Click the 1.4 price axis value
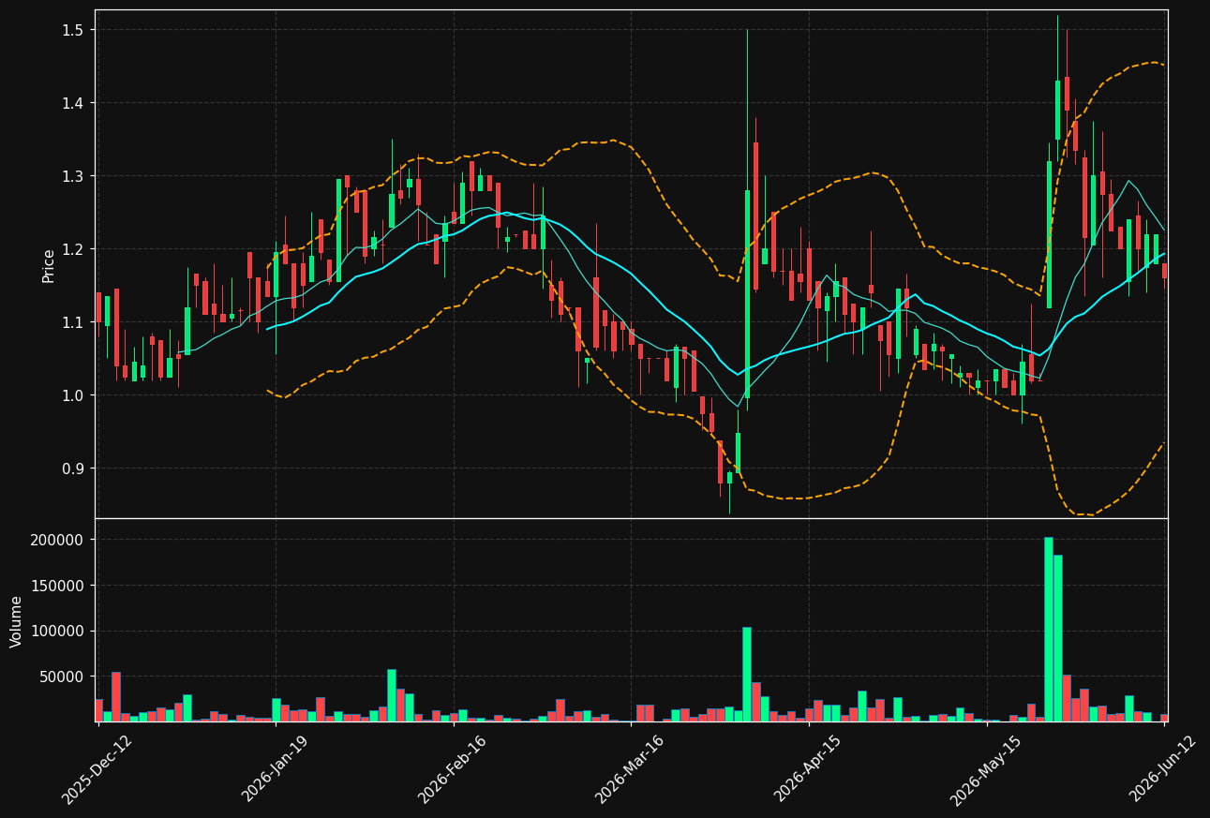Viewport: 1210px width, 818px height. [73, 103]
